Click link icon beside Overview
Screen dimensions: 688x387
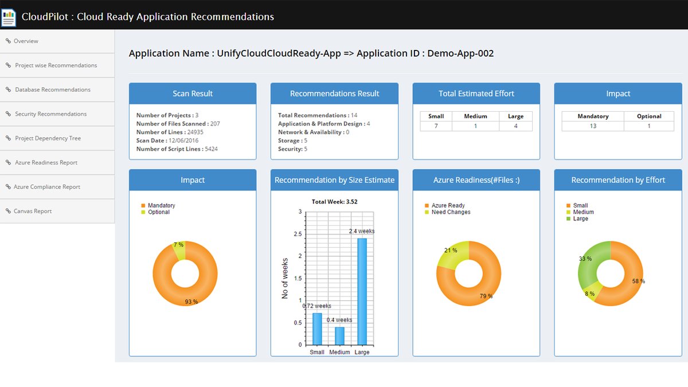click(8, 41)
